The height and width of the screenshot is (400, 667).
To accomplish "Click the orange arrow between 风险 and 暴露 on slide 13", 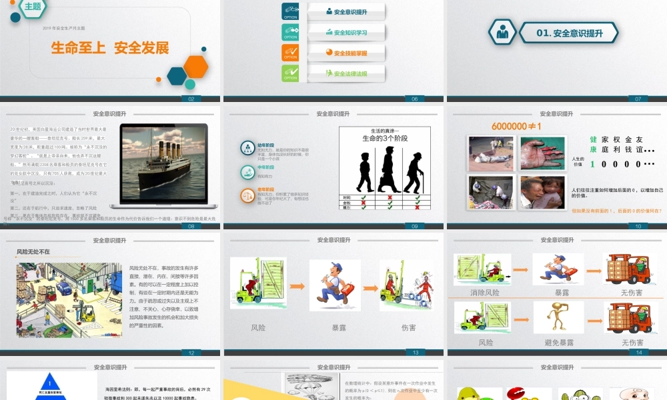I will point(297,287).
